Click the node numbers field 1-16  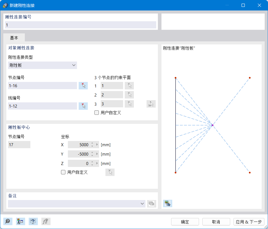(x=43, y=86)
